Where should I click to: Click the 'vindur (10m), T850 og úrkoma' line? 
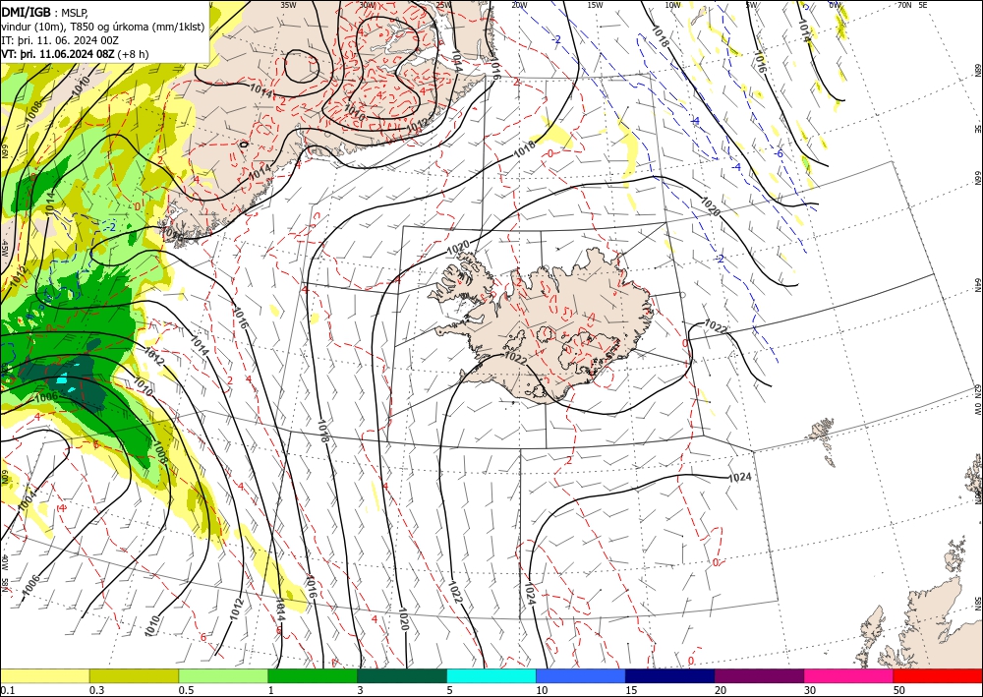pos(103,26)
